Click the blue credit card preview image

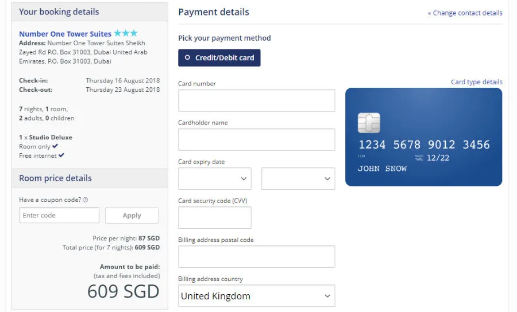(x=423, y=137)
